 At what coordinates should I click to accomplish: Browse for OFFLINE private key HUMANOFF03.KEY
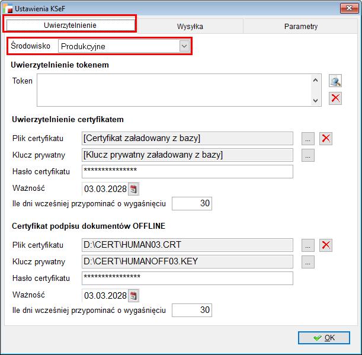[307, 261]
